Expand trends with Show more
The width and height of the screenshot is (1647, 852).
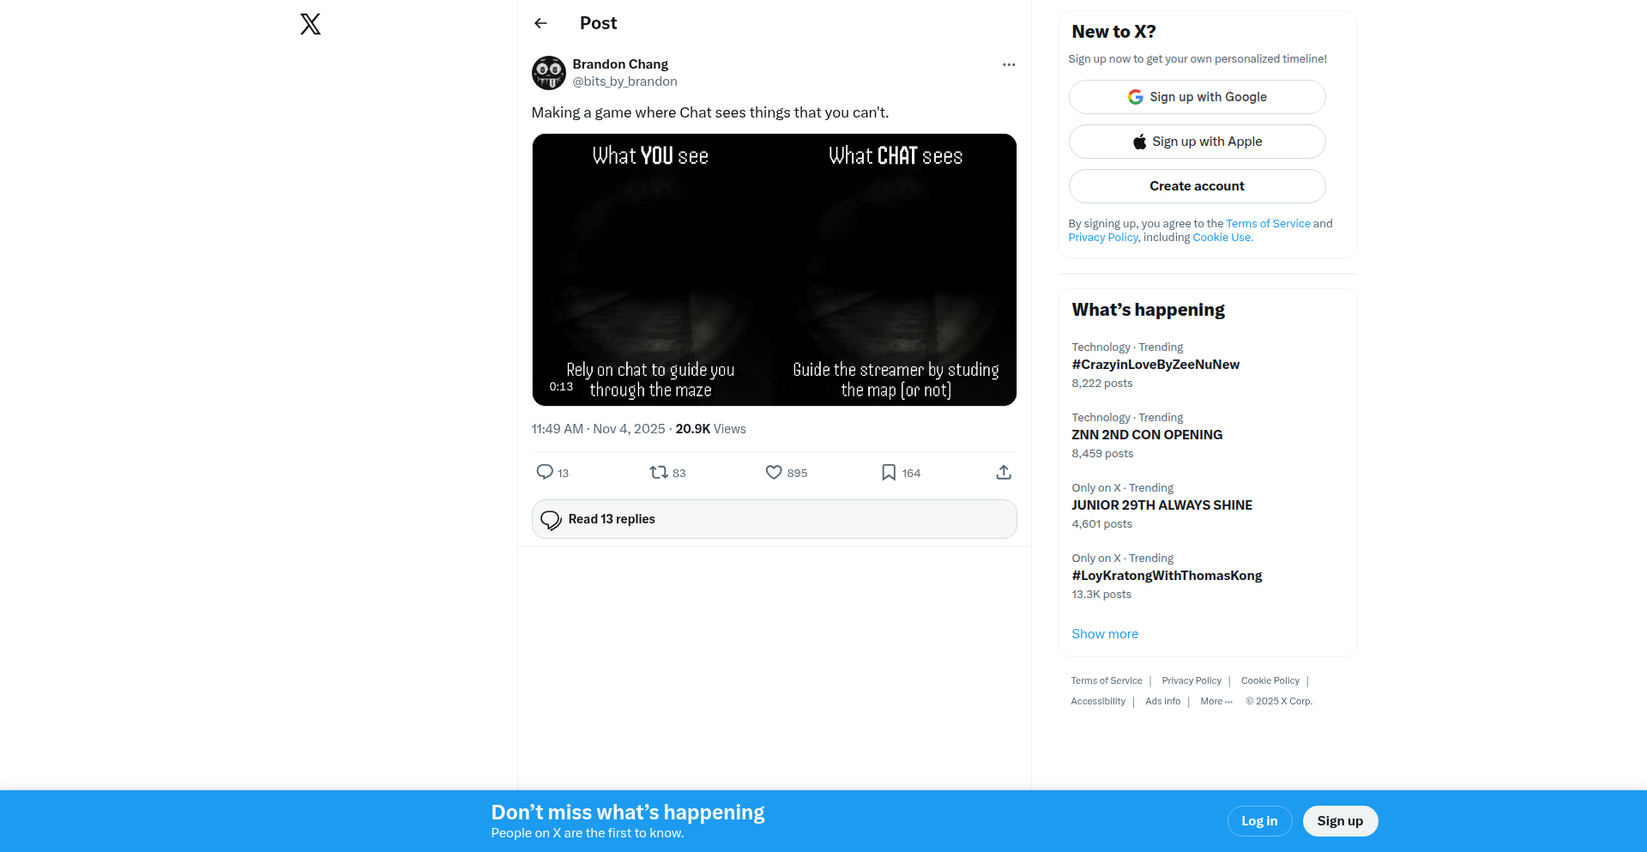click(x=1105, y=634)
